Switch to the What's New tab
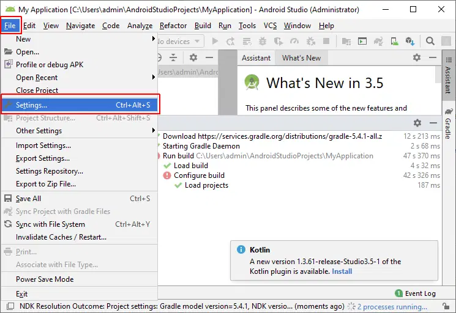 301,58
